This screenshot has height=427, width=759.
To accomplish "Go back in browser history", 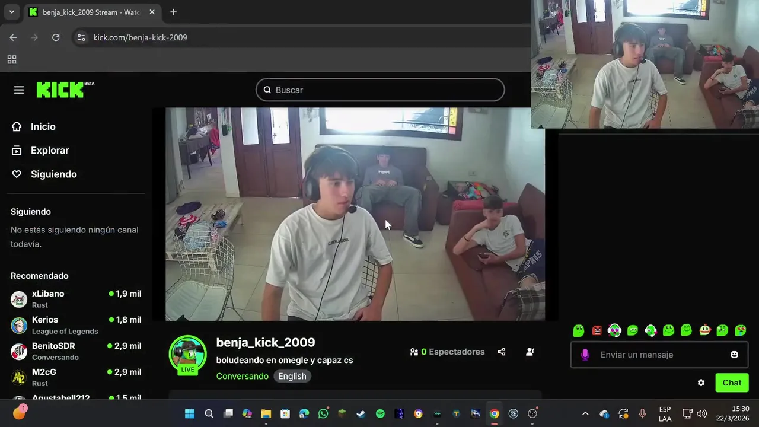I will [13, 37].
